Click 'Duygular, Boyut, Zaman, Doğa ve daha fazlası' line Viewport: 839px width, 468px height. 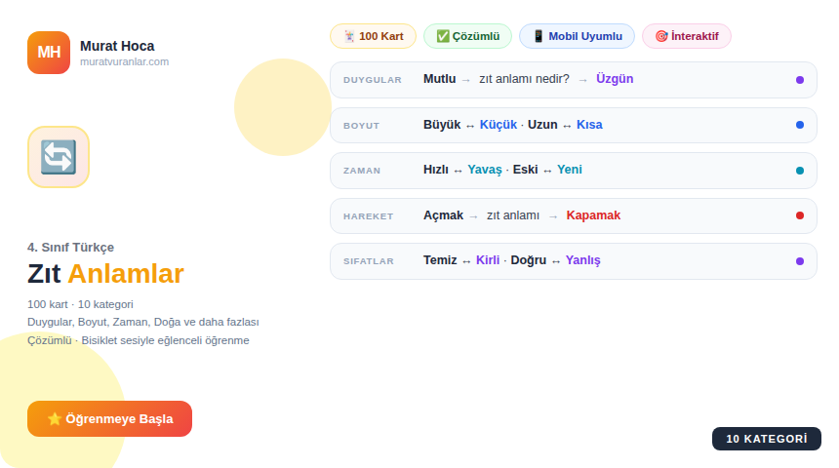point(142,322)
